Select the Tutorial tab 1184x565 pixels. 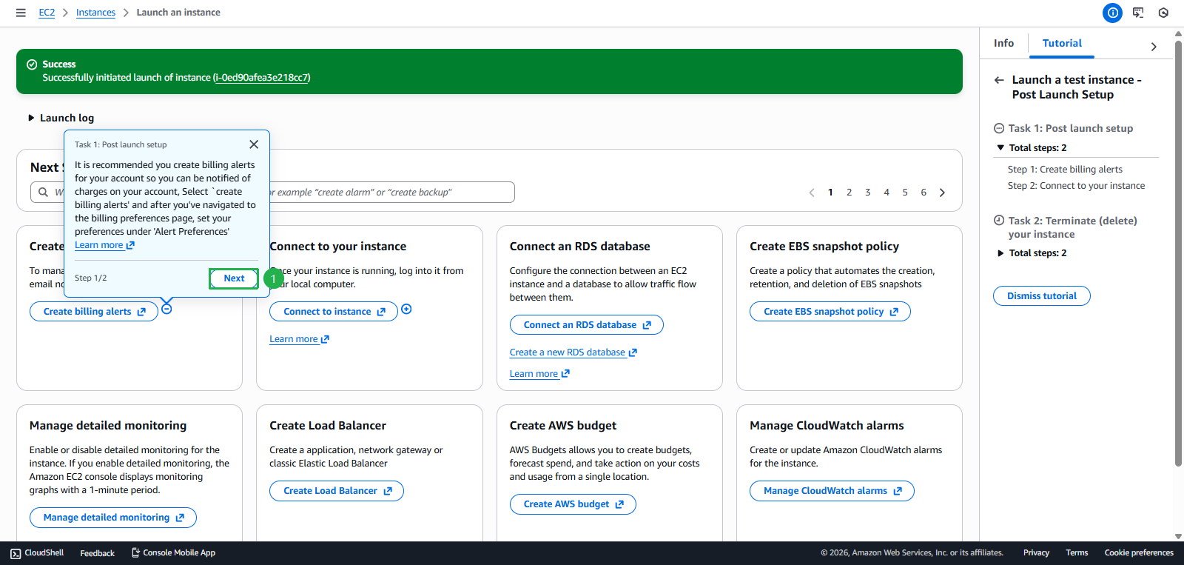click(1061, 43)
